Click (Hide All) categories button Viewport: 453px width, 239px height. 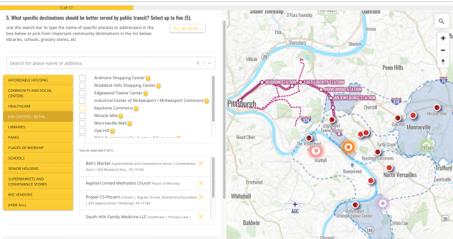tap(38, 204)
